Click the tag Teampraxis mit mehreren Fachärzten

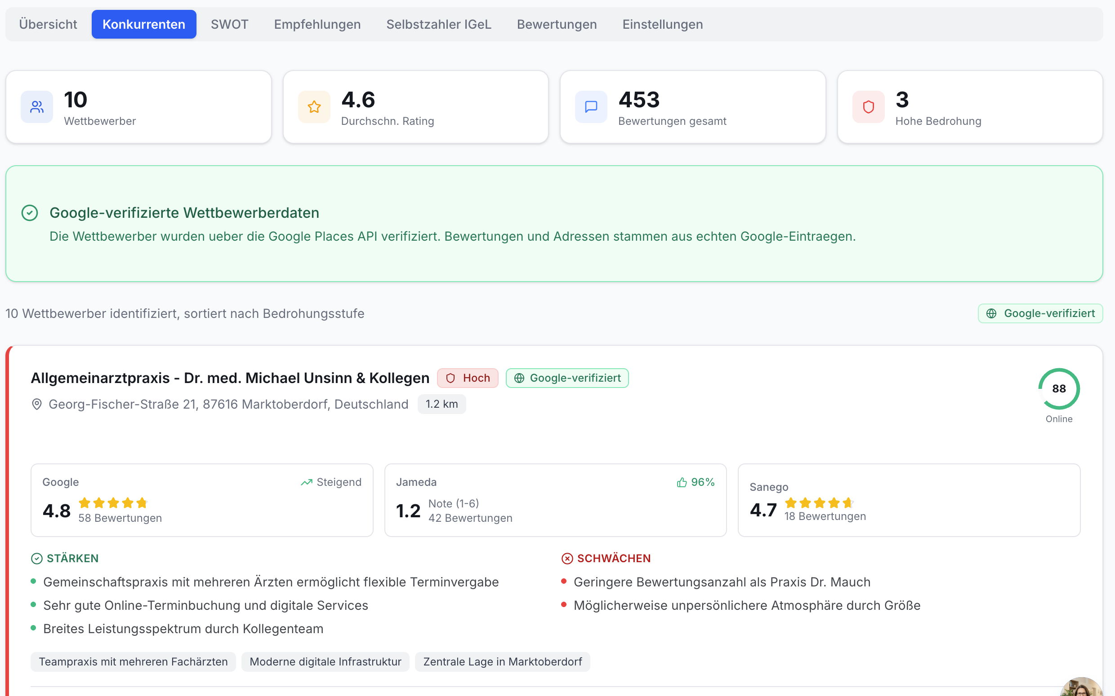pos(133,661)
